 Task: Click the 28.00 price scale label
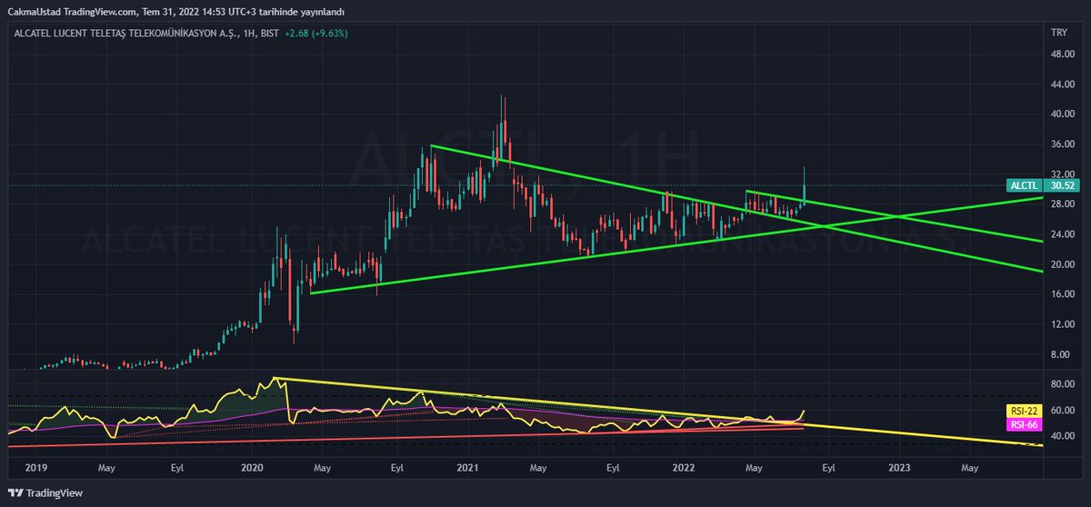[1062, 204]
